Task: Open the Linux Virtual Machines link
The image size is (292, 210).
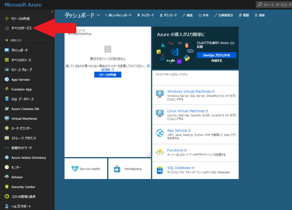Action: click(186, 111)
